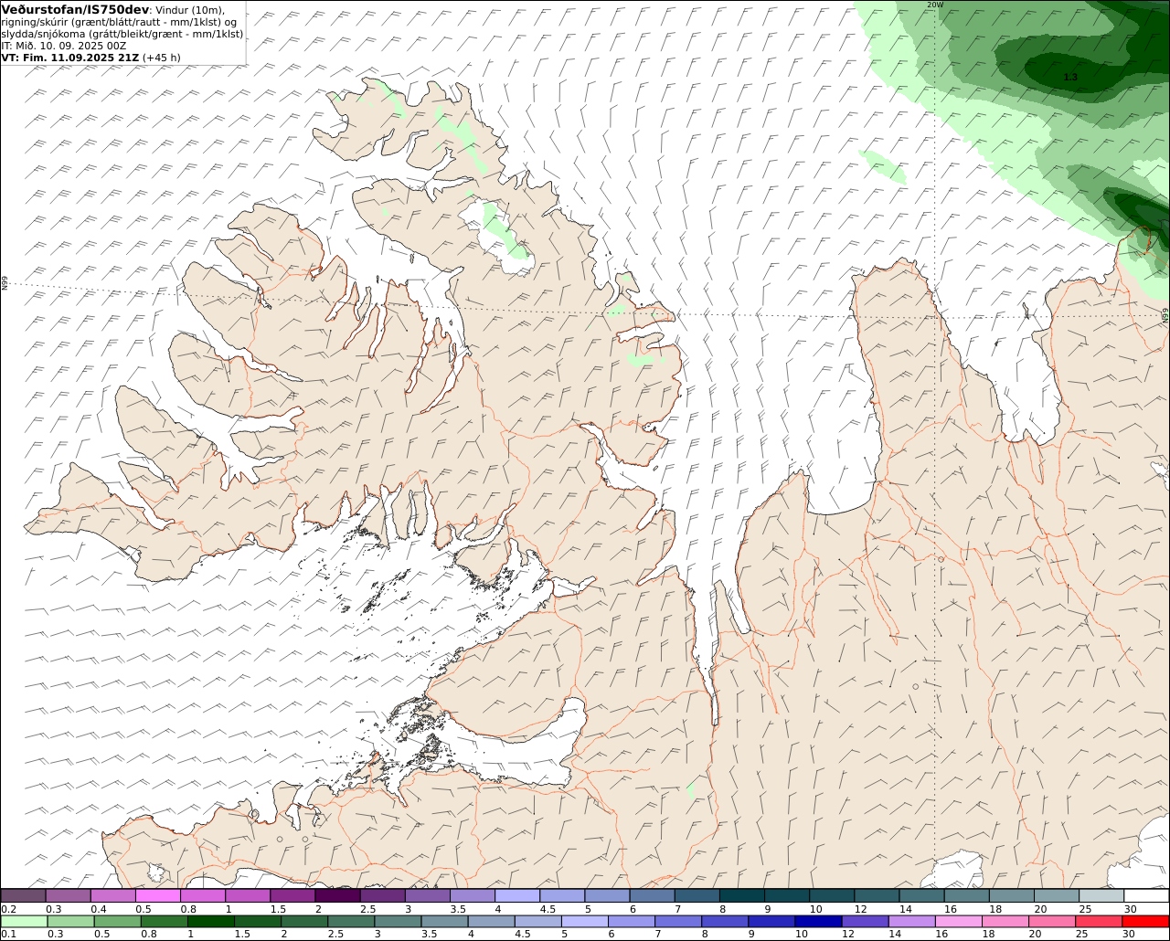The width and height of the screenshot is (1170, 941).
Task: Select the deep navy rain swatch labeled 10
Action: [818, 921]
